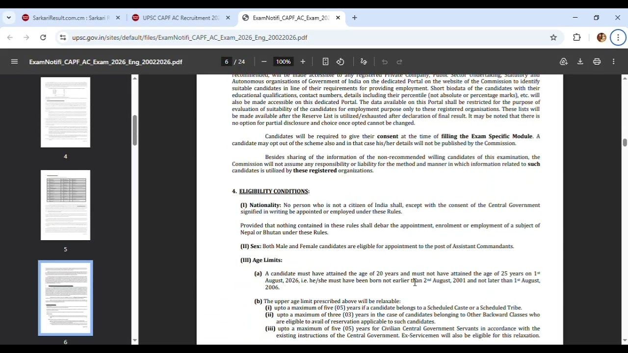628x353 pixels.
Task: Click the fit to page icon
Action: click(325, 62)
